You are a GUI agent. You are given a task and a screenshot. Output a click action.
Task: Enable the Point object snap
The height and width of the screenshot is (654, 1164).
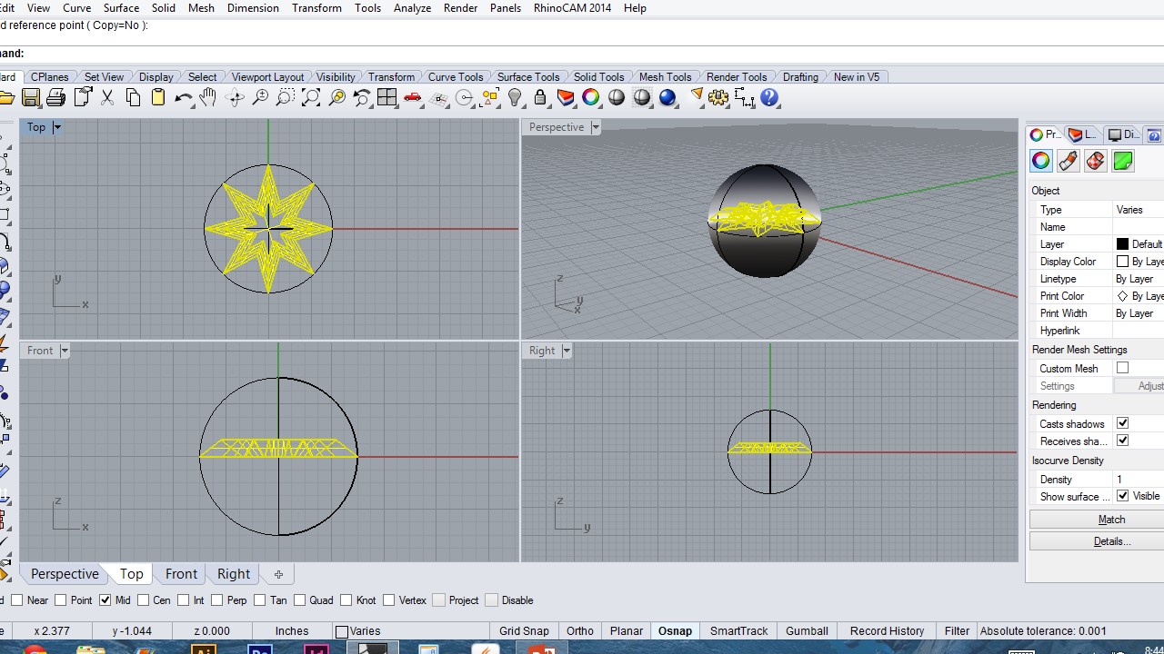pyautogui.click(x=61, y=600)
